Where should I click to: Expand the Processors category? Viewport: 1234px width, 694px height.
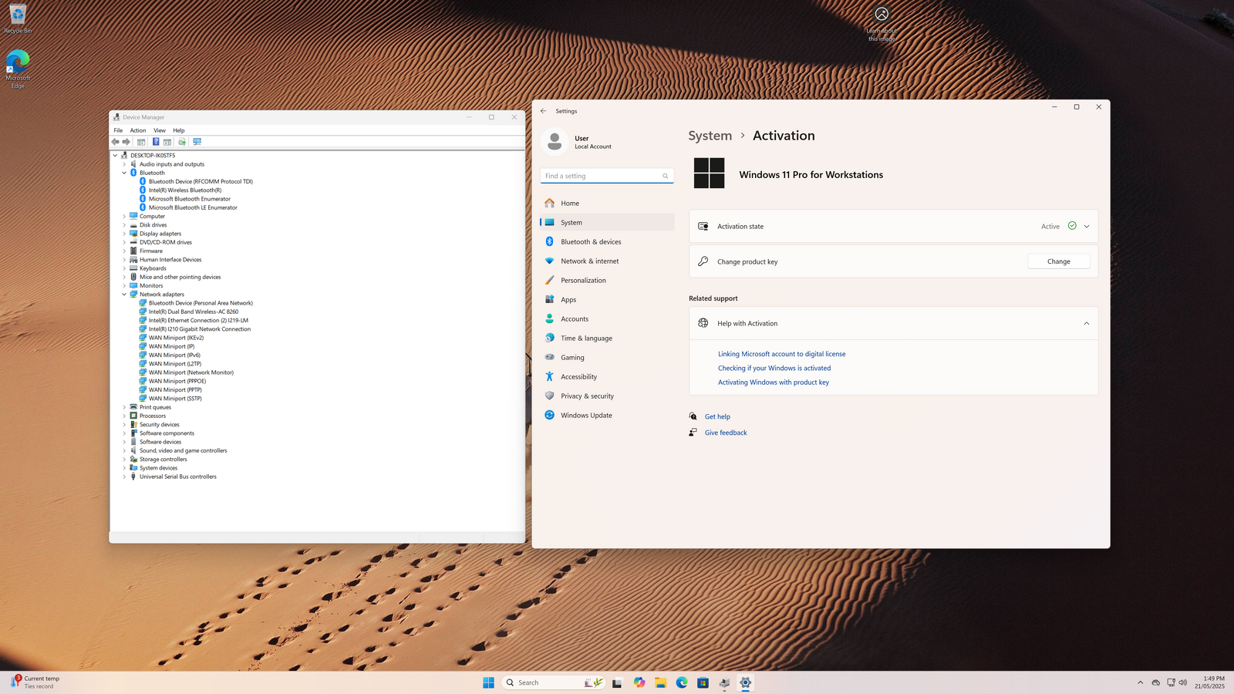point(124,416)
